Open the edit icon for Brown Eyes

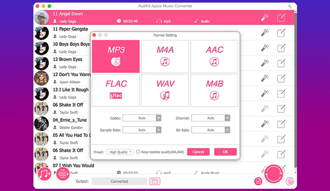click(281, 63)
